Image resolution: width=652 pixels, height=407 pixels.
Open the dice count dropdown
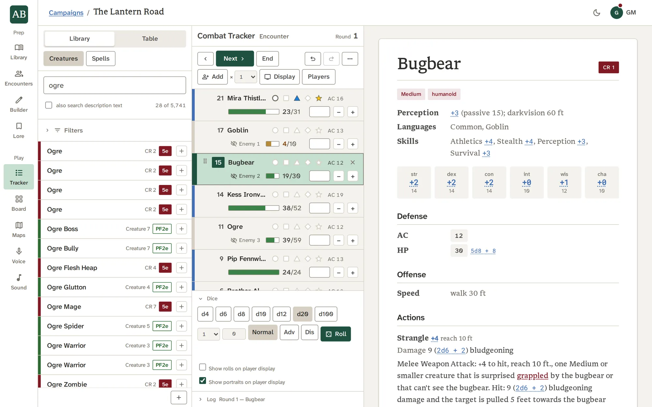point(209,334)
